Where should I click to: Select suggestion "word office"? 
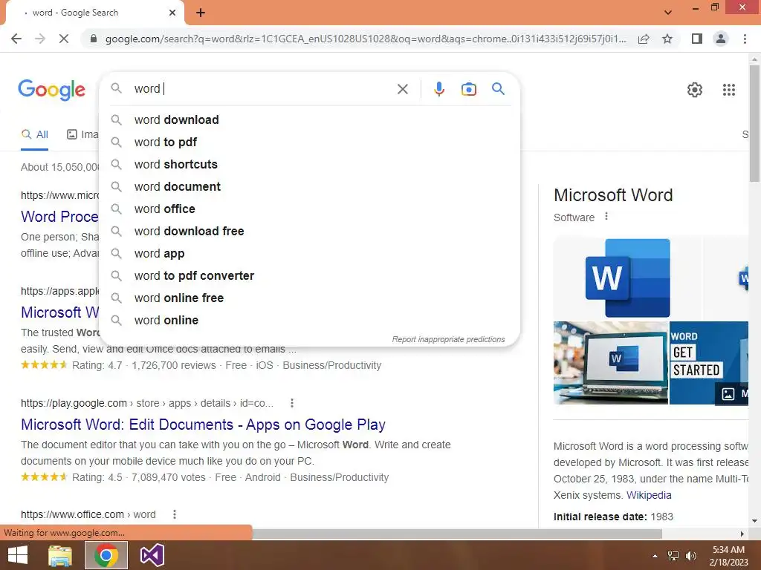[x=309, y=209]
